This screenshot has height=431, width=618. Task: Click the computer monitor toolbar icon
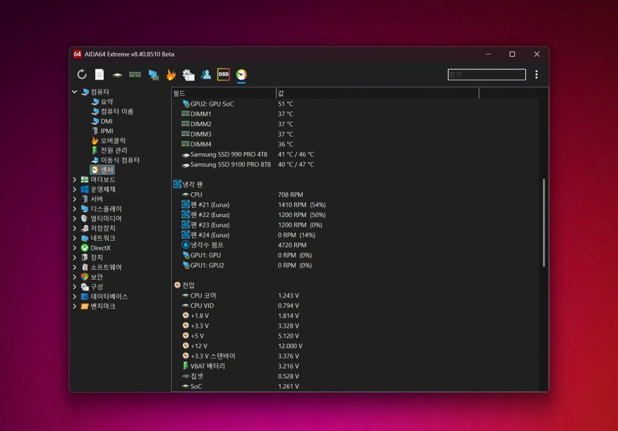click(x=153, y=75)
